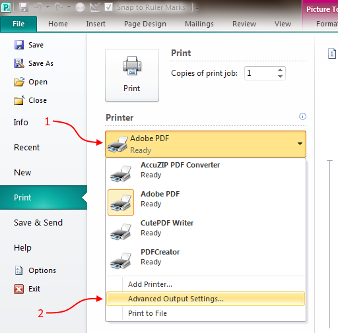
Task: Choose CutePDF Writer printer
Action: (205, 231)
